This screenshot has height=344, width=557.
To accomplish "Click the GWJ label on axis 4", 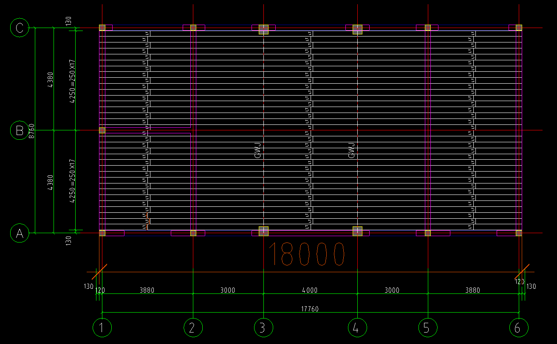I will [x=351, y=151].
